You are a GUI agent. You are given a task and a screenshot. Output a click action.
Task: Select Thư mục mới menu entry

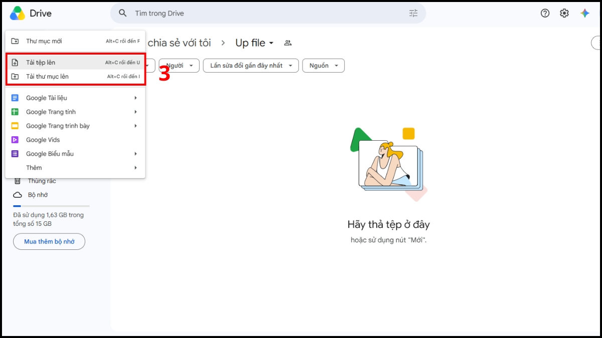pyautogui.click(x=75, y=41)
